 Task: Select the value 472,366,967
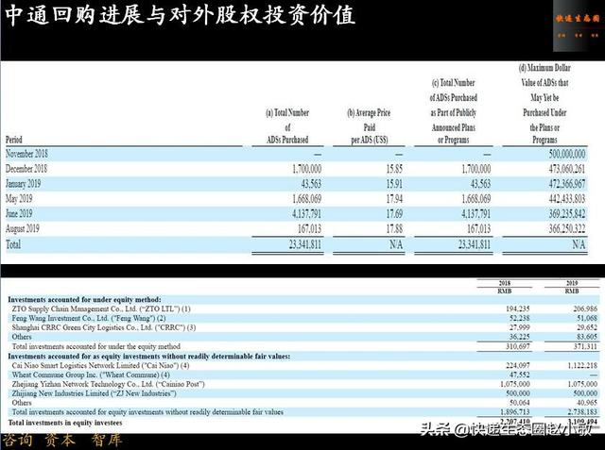click(x=567, y=184)
